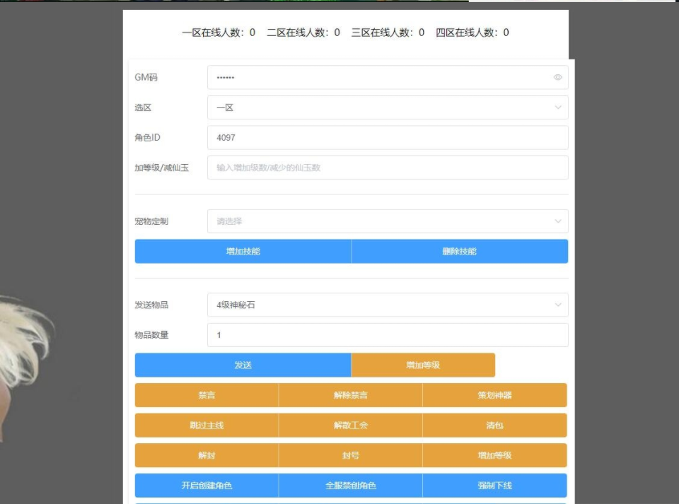Focus the 角色ID input field
Screen dimensions: 679x504
(387, 138)
